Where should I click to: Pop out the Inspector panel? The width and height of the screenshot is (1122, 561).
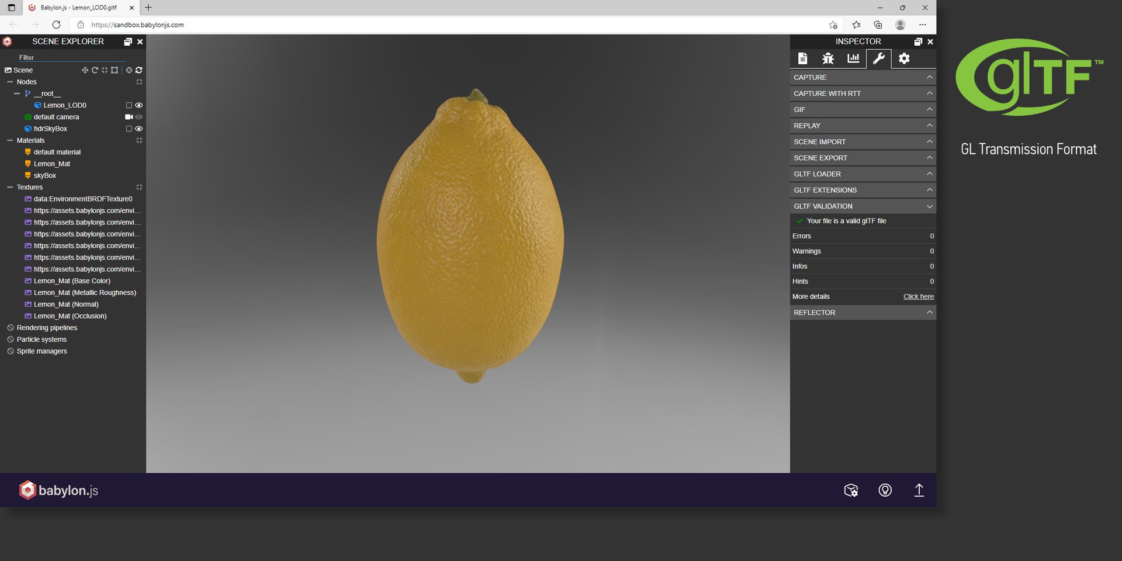tap(918, 41)
